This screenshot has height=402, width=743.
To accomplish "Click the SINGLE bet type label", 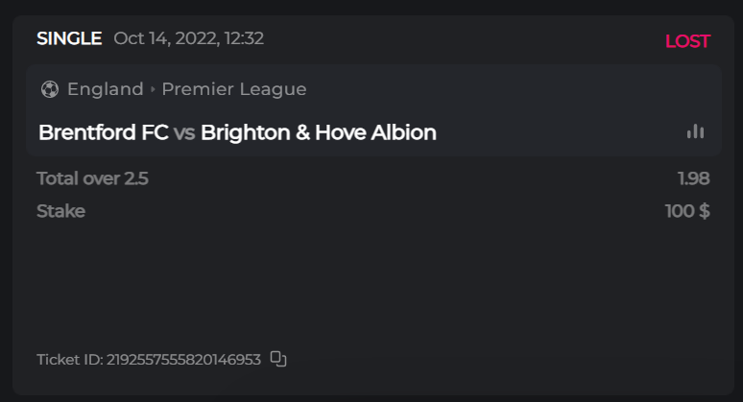I will [x=69, y=39].
